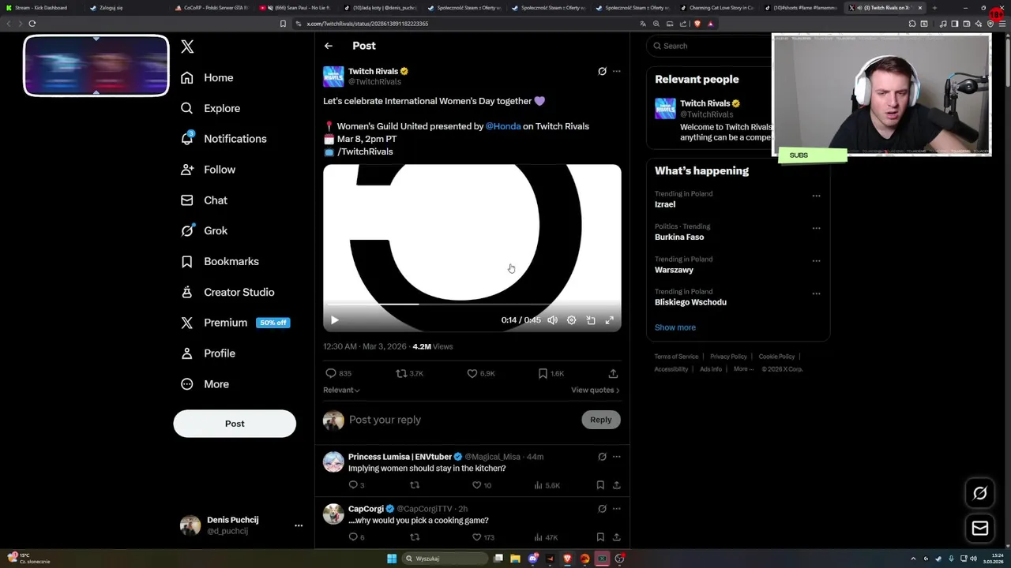Expand the footer More ··· menu
1011x568 pixels.
(743, 369)
